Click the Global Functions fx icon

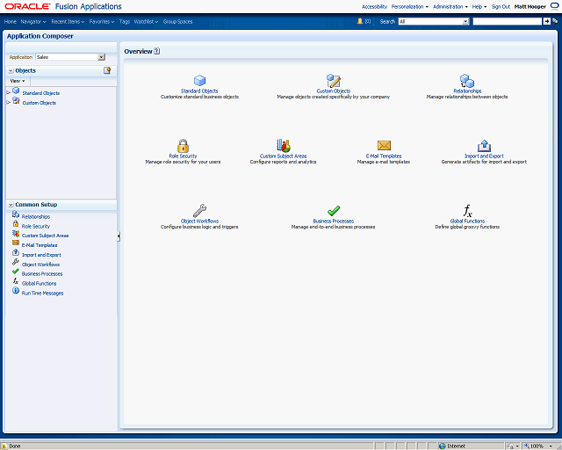click(x=467, y=211)
